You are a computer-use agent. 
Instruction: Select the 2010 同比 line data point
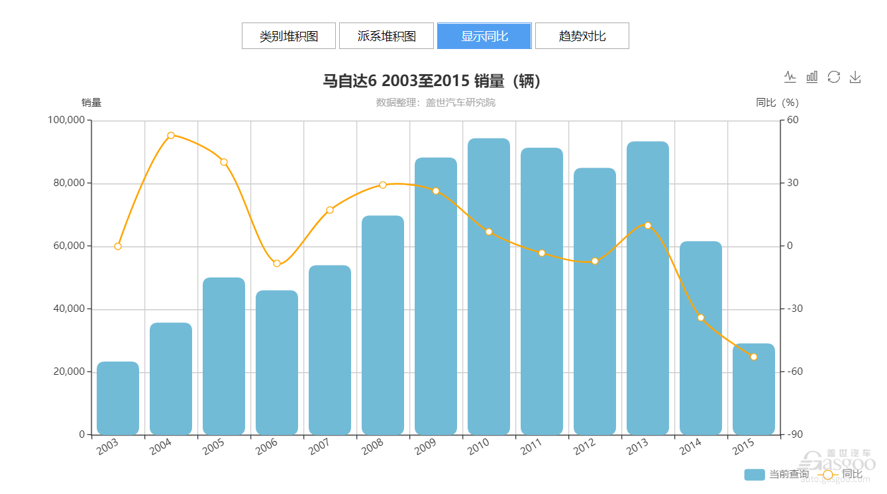click(489, 232)
